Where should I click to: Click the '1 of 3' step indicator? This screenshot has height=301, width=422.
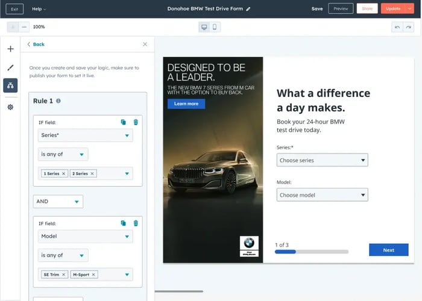282,245
